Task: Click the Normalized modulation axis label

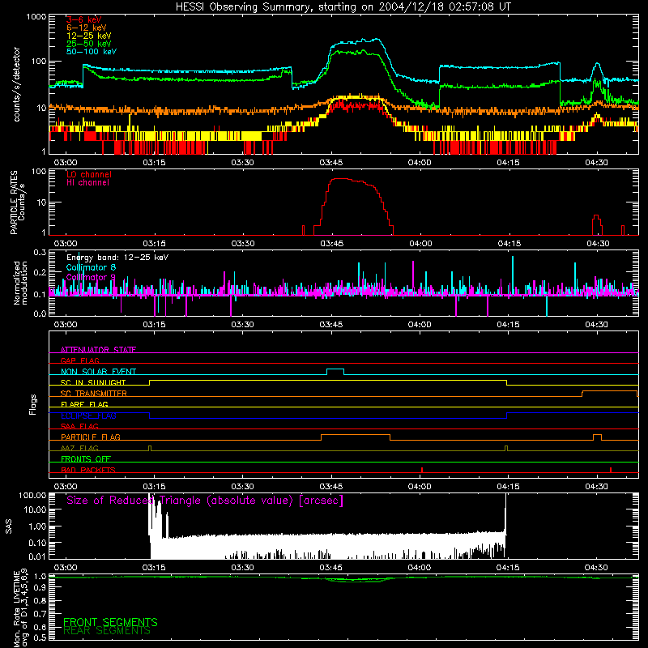Action: pos(20,283)
